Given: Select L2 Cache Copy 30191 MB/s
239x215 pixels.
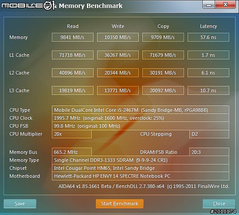Looking at the screenshot, I should [163, 73].
